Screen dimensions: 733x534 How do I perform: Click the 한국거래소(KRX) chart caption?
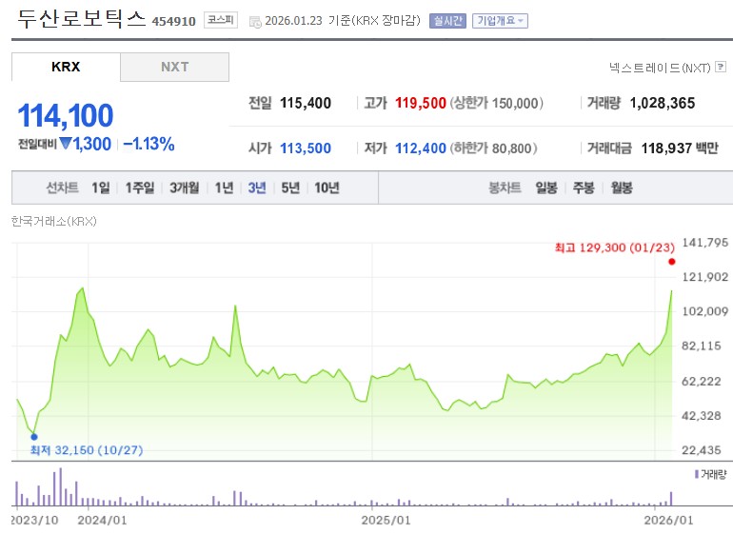(53, 221)
